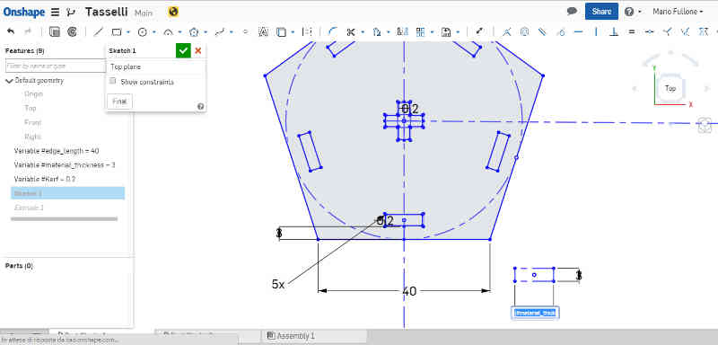Select the Sketch fillet tool
Image resolution: width=718 pixels, height=345 pixels.
(333, 32)
